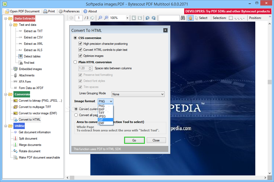Toggle High precision character positioning
Viewport: 274px width, 182px height.
pyautogui.click(x=80, y=44)
